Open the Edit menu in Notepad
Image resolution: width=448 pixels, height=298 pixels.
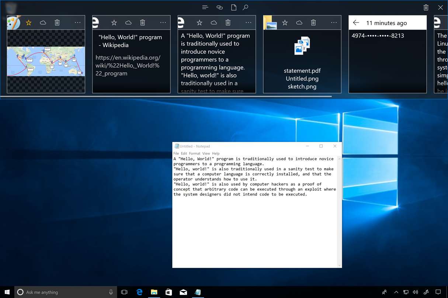pyautogui.click(x=184, y=153)
